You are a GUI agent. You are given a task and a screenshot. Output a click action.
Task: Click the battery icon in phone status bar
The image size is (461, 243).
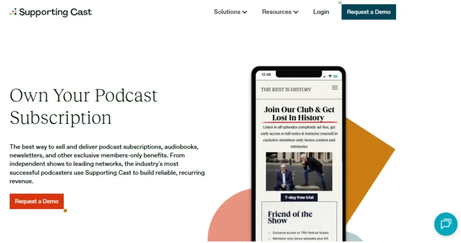point(335,76)
